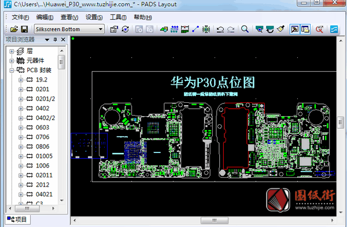Click the tree panel scroll-down arrow

tap(62, 200)
